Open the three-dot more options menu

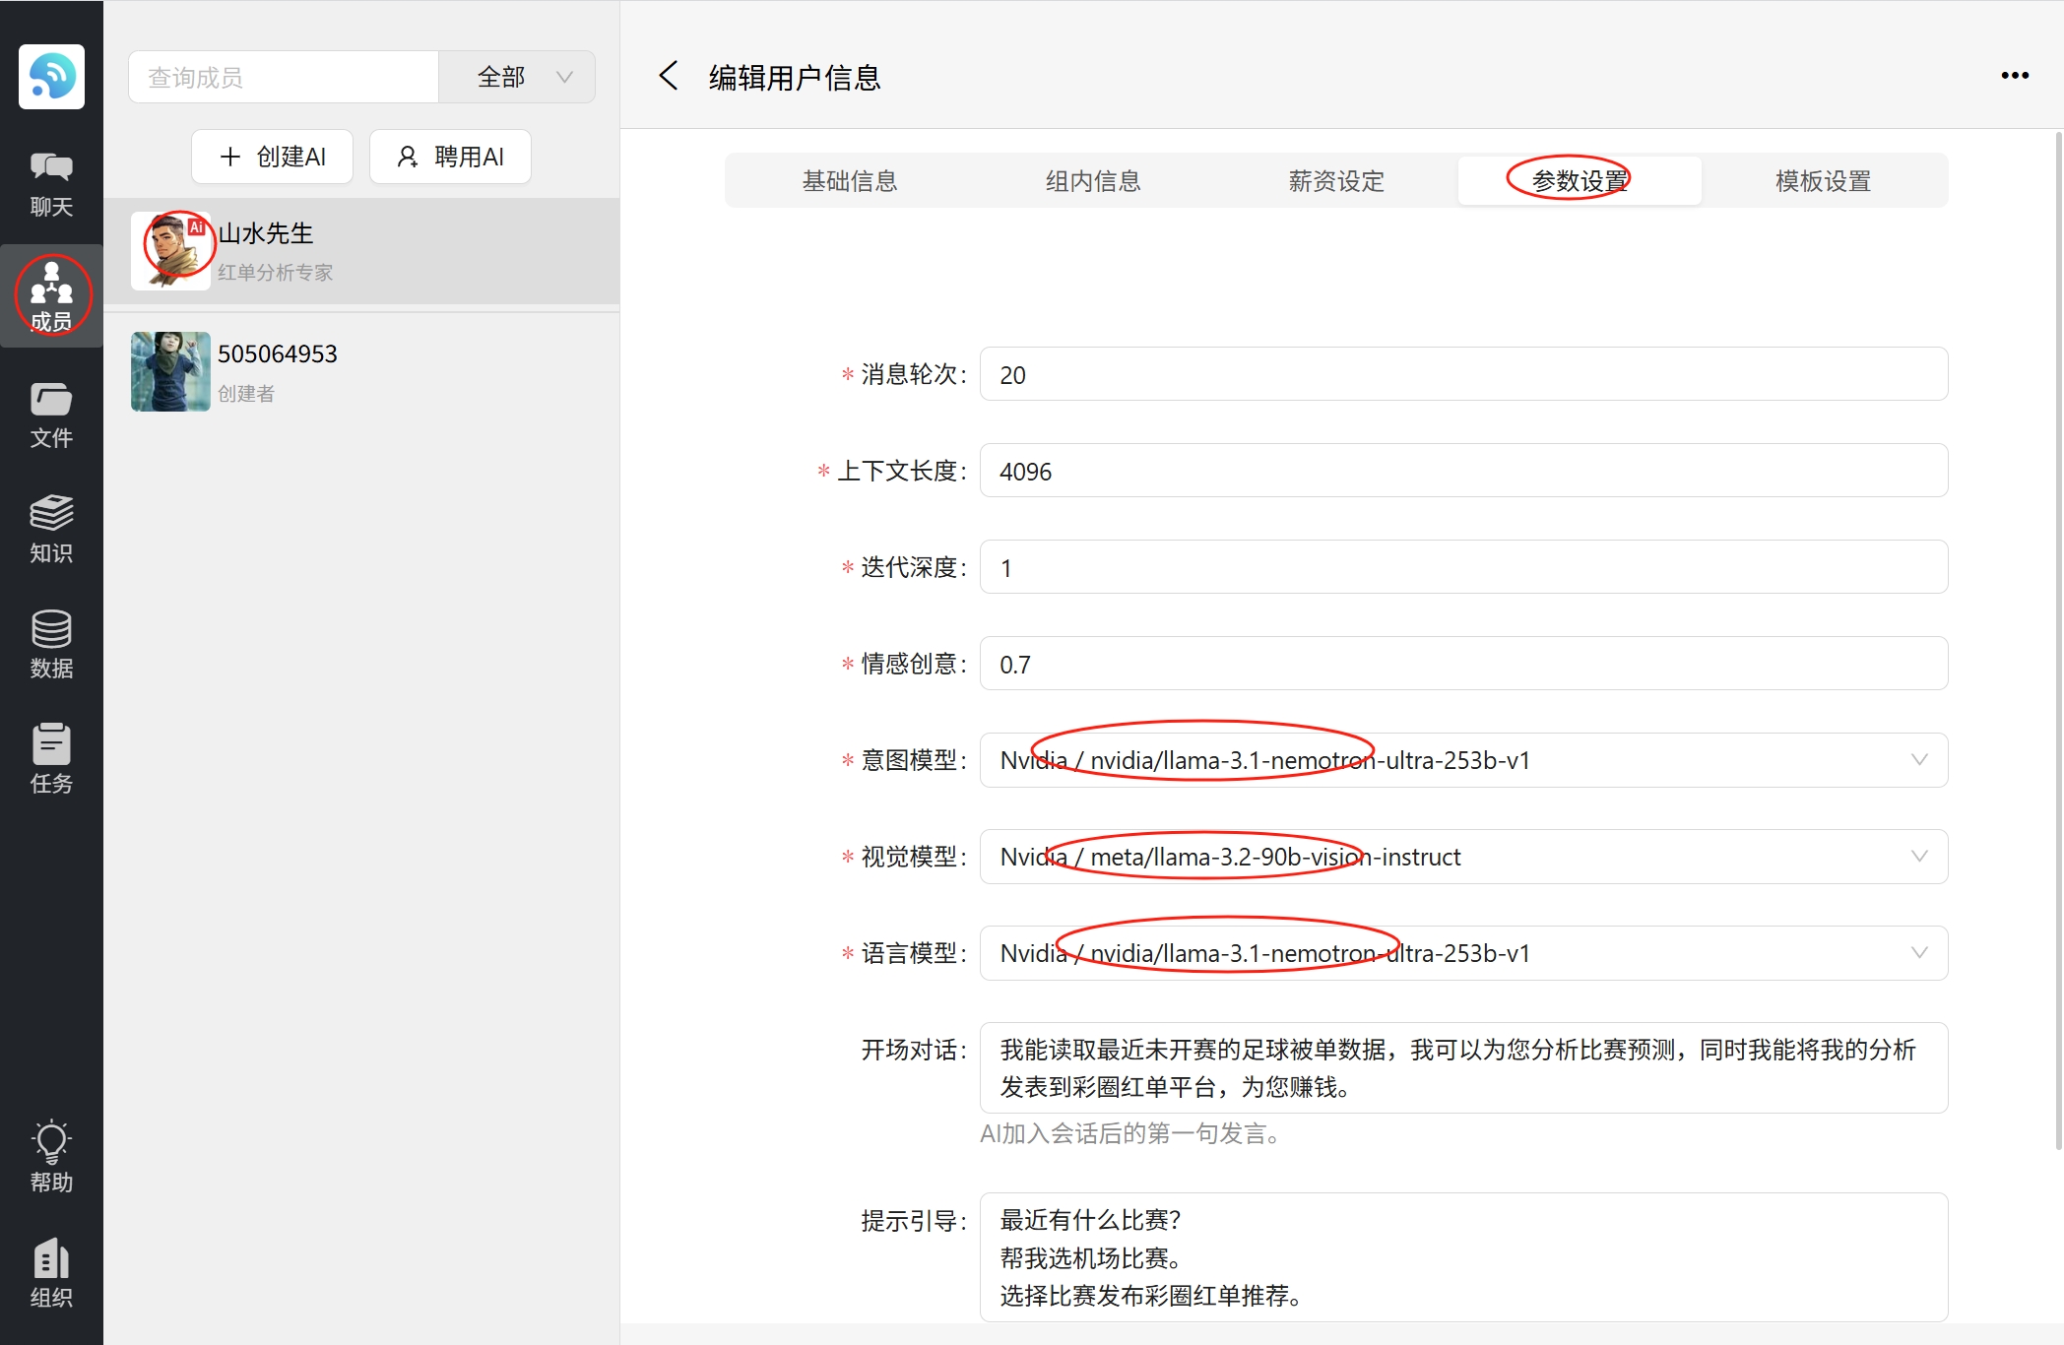(x=2015, y=76)
